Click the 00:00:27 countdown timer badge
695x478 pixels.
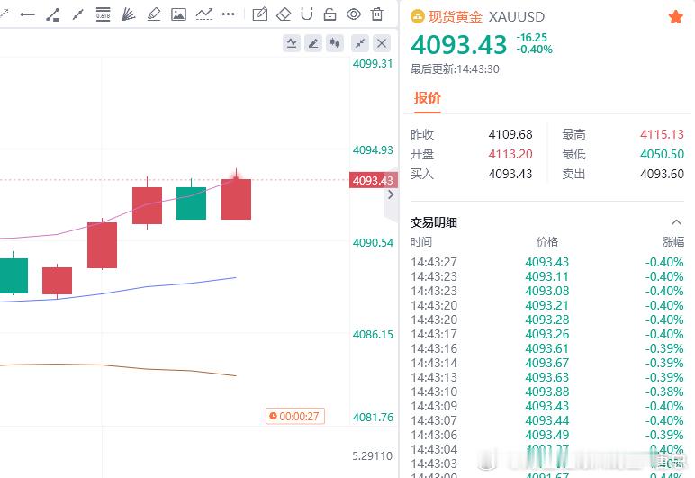295,417
